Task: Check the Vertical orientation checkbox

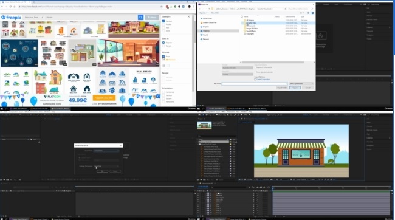Action: 163,95
